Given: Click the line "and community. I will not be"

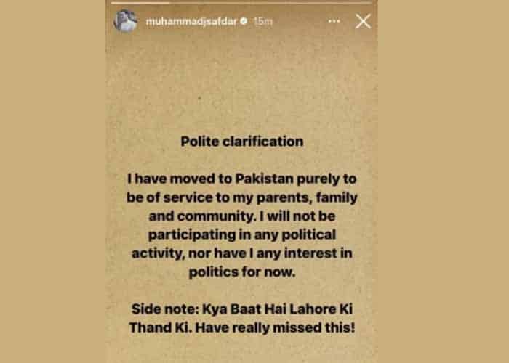Looking at the screenshot, I should click(241, 216).
